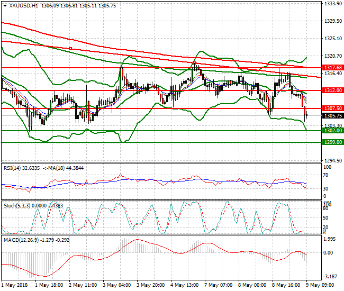Click the 3 May 20:00 time axis label
344x291 pixels.
coord(151,285)
